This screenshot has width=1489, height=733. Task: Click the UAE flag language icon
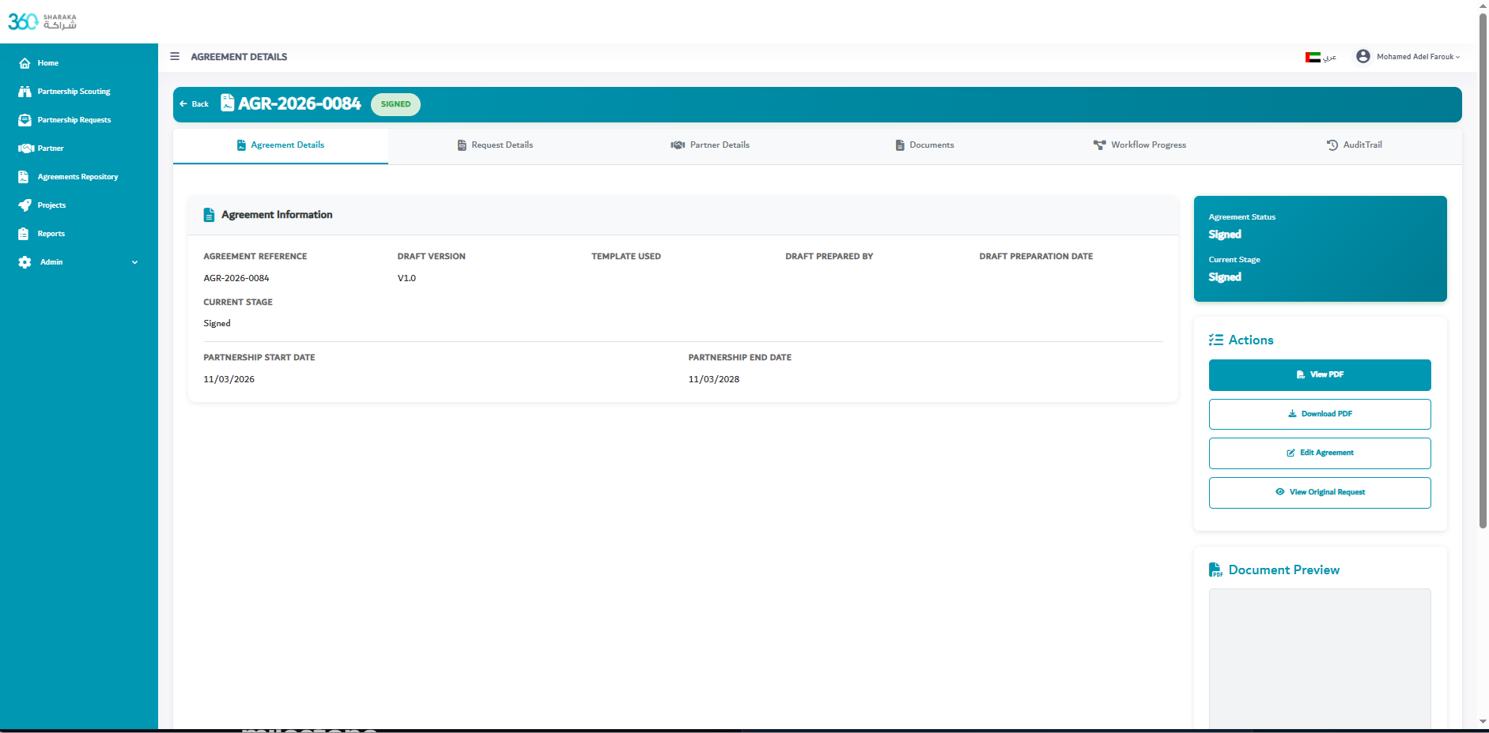[1313, 57]
